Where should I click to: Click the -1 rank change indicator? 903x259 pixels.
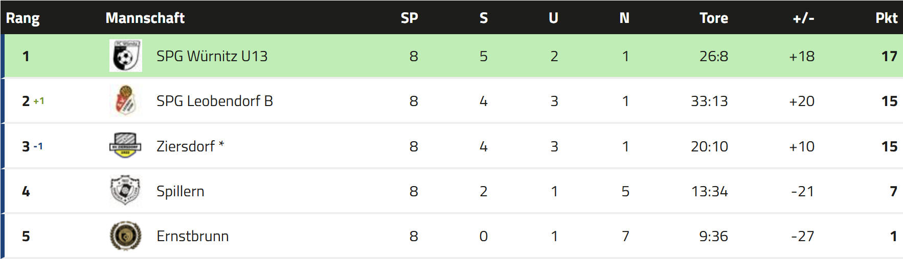click(38, 146)
